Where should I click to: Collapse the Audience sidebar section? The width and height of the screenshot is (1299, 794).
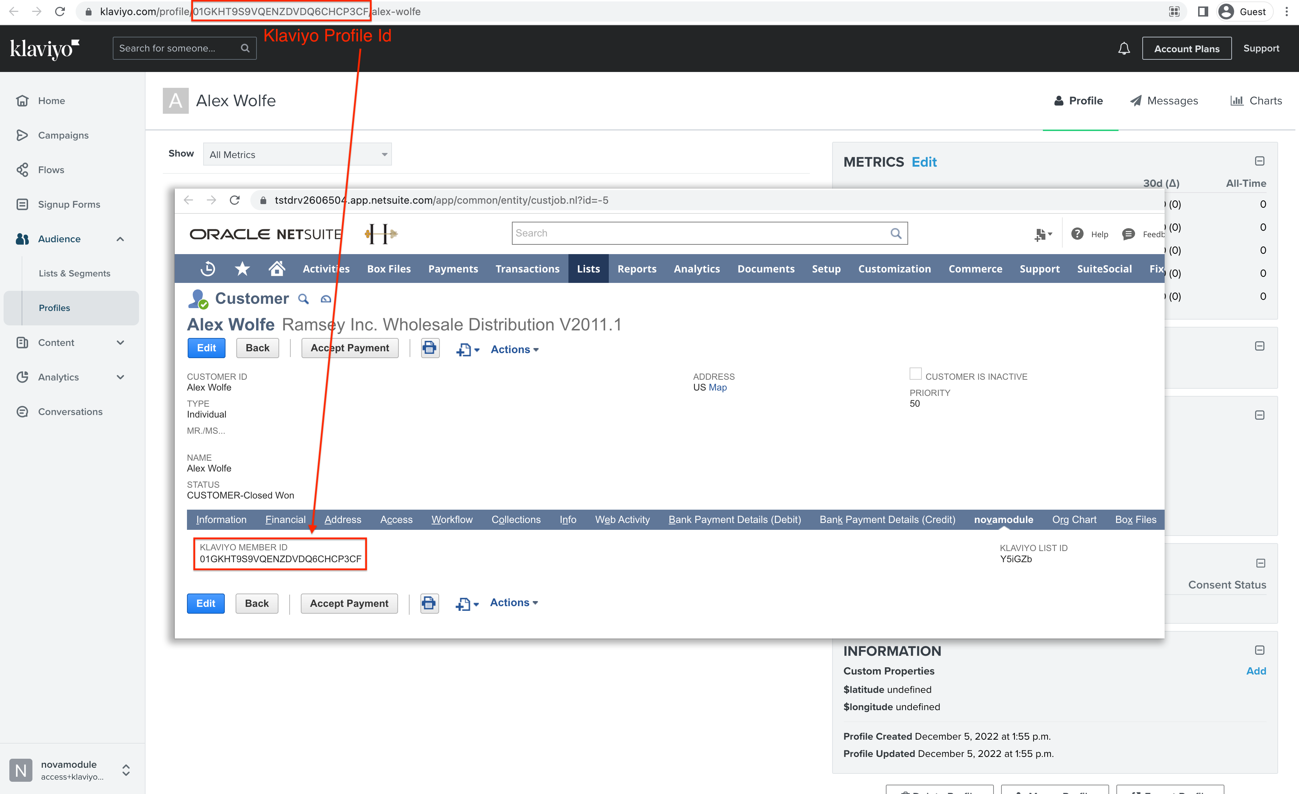[120, 239]
